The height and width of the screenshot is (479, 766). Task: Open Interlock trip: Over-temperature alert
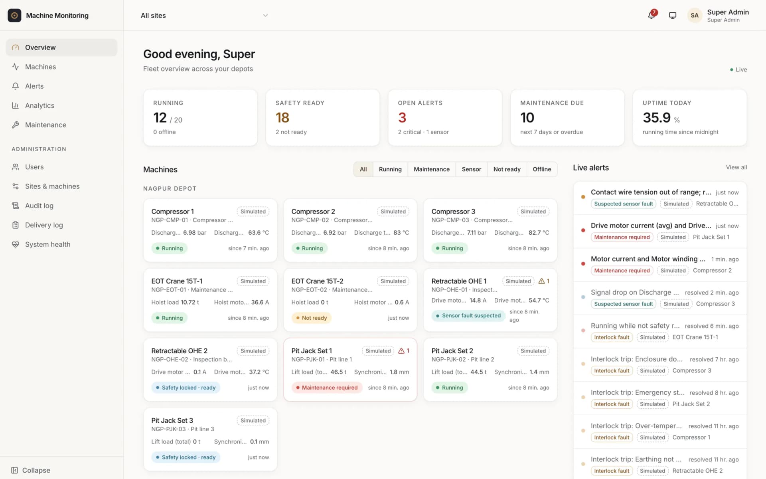click(660, 432)
